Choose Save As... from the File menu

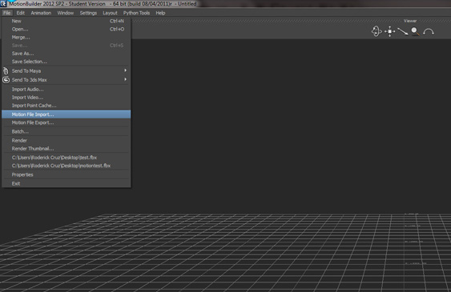click(66, 54)
